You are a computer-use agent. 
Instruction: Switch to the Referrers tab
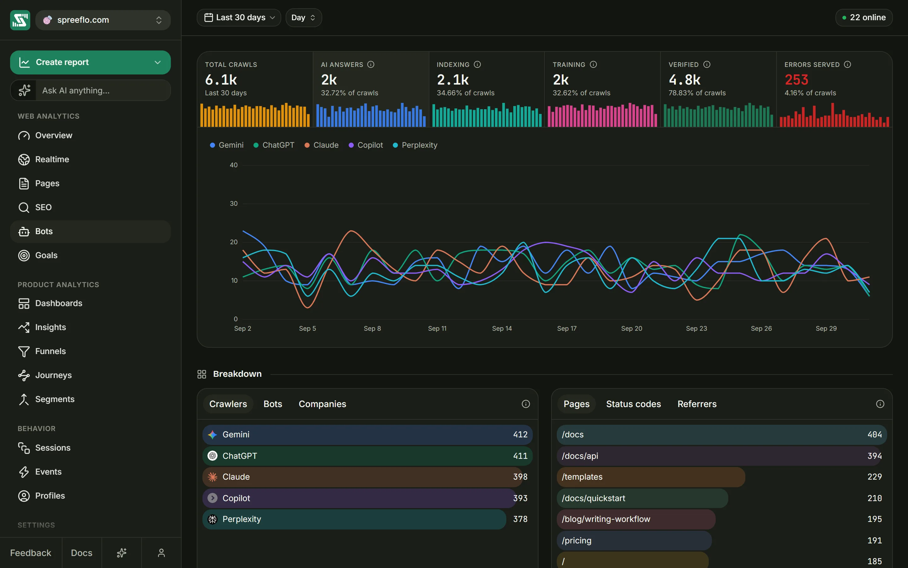(697, 404)
